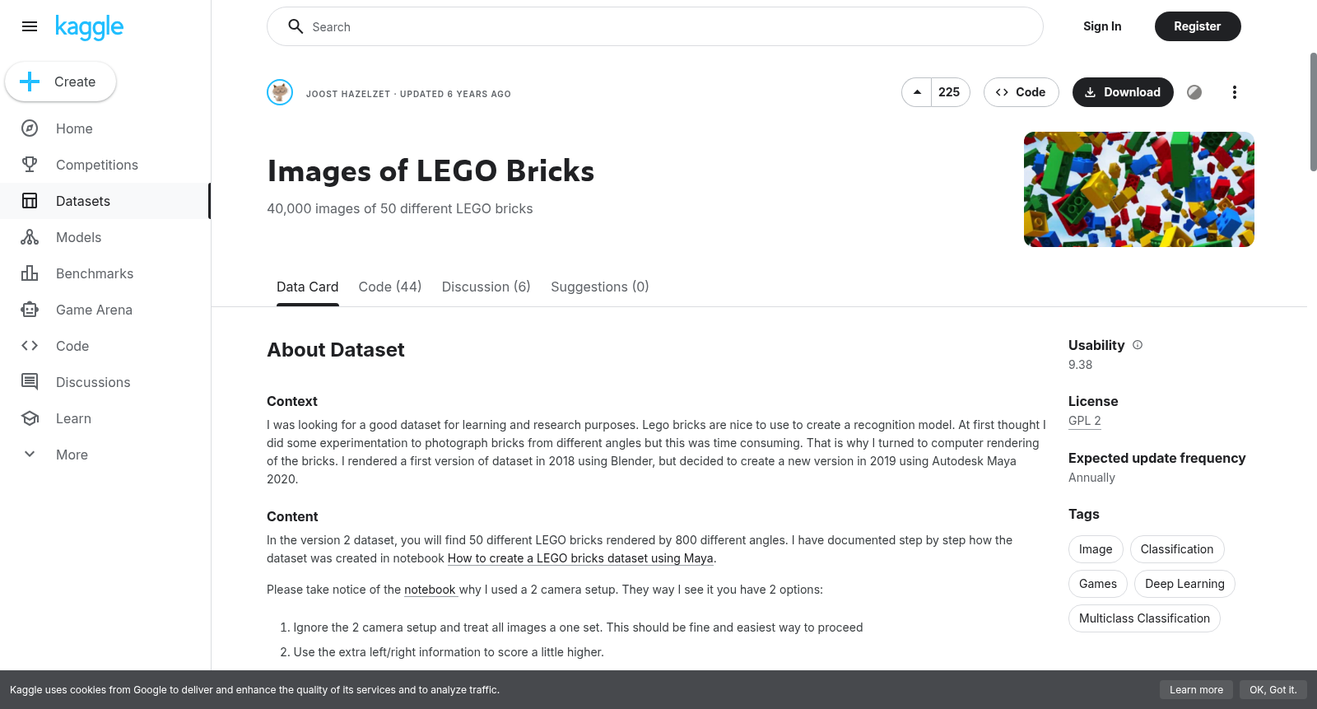The height and width of the screenshot is (709, 1317).
Task: Upvote the dataset with the arrow button
Action: point(917,92)
